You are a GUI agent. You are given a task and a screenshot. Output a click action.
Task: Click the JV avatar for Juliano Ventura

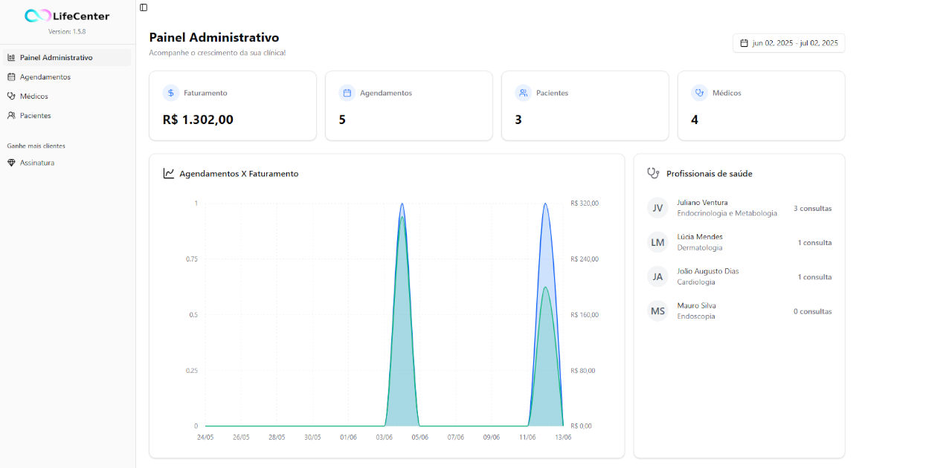[x=657, y=208]
